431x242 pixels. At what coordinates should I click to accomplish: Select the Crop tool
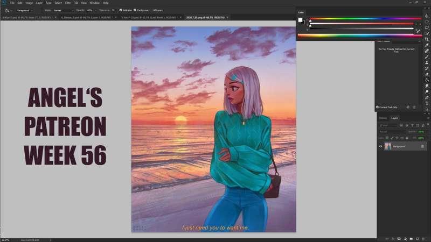(x=427, y=39)
